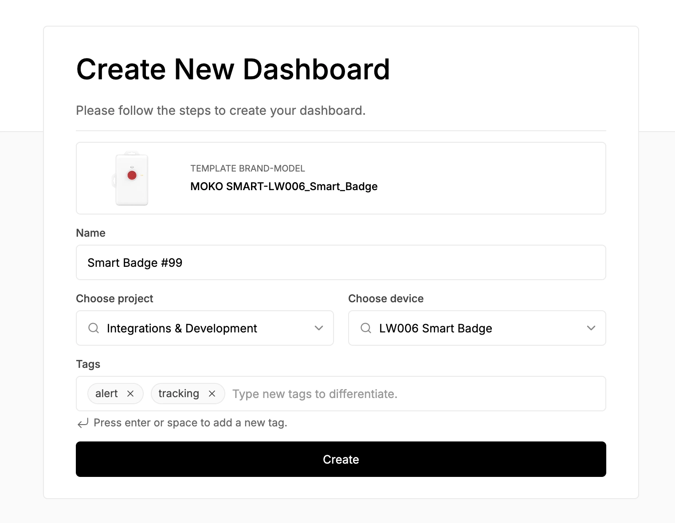Screen dimensions: 675x523
Task: Click the alert tag label
Action: [106, 394]
